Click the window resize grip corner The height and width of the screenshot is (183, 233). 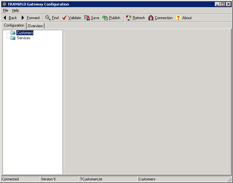tap(230, 180)
